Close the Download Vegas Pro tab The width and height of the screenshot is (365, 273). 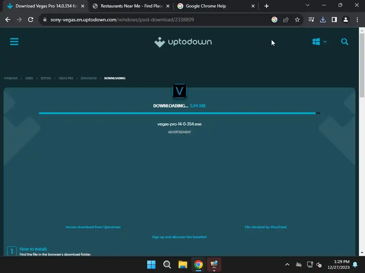(83, 6)
